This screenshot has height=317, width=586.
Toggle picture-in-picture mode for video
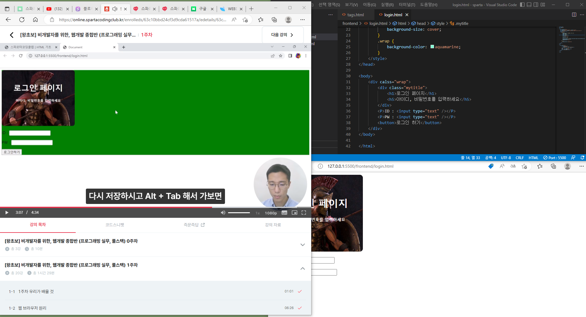click(295, 213)
